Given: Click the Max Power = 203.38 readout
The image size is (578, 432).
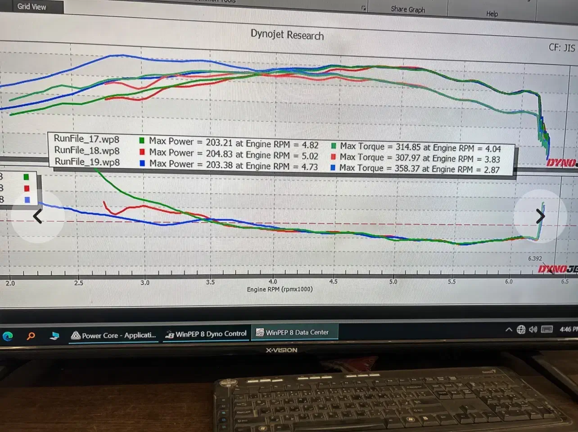Looking at the screenshot, I should 234,165.
